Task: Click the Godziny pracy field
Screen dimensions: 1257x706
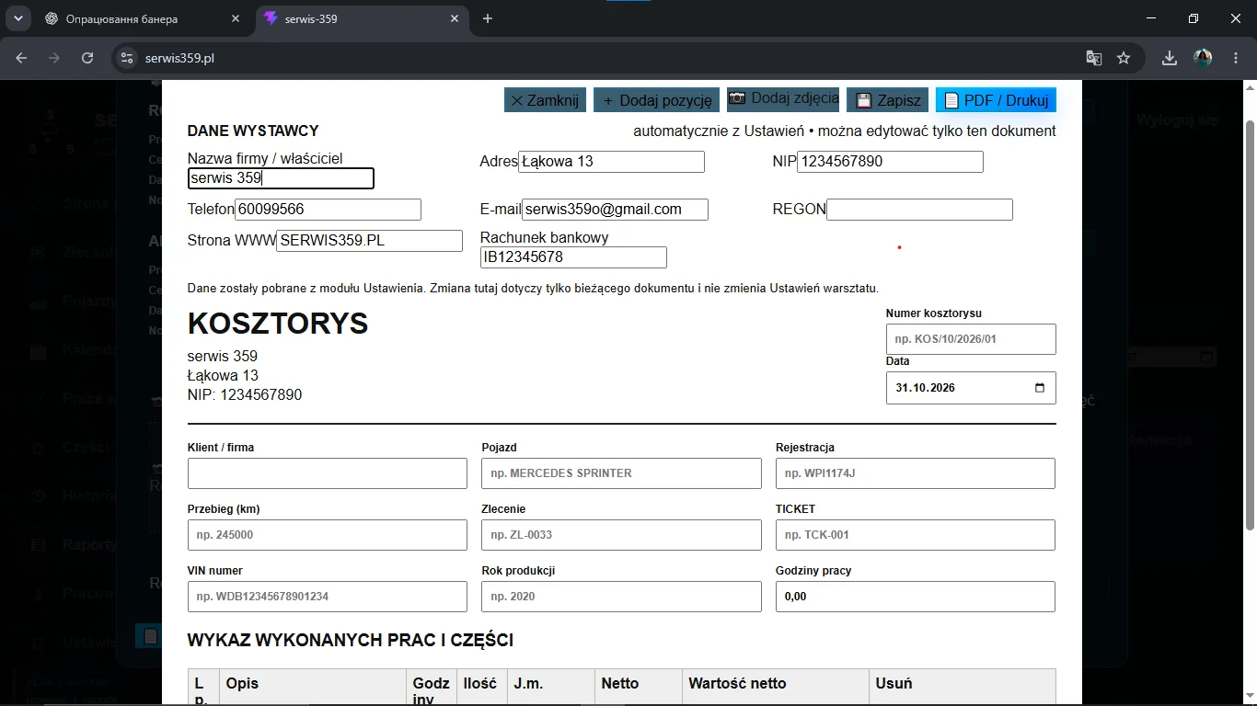Action: tap(916, 597)
